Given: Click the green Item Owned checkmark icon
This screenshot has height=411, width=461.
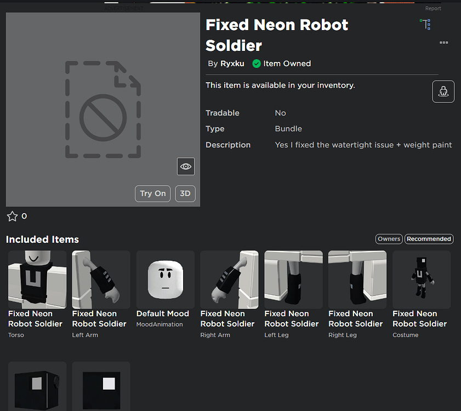Looking at the screenshot, I should tap(256, 64).
